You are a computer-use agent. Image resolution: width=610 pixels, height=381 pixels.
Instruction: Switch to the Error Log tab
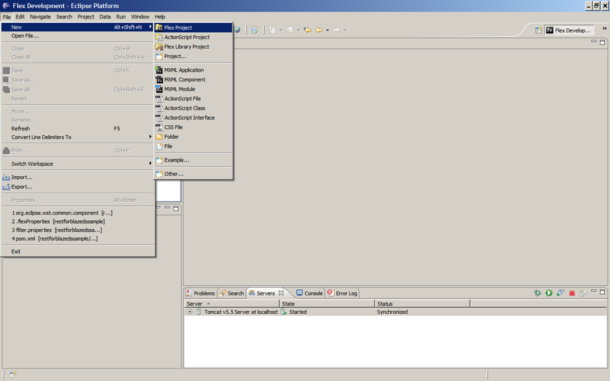pyautogui.click(x=343, y=293)
